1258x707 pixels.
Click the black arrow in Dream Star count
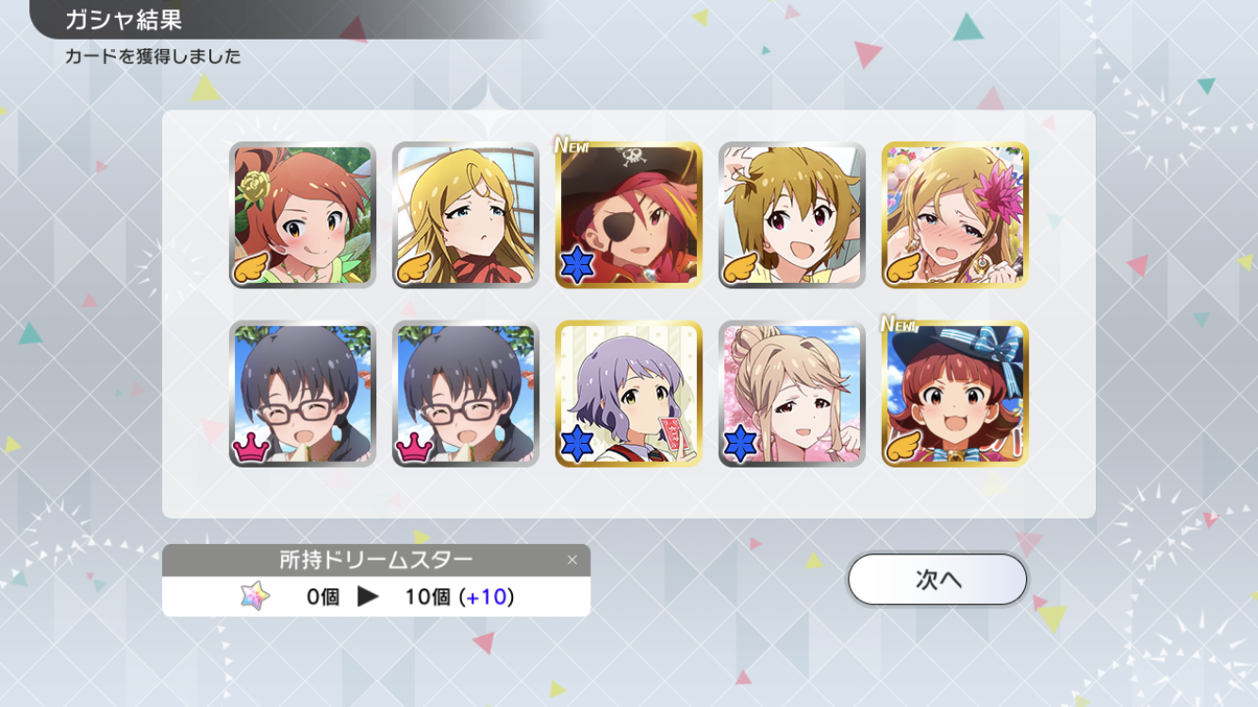[369, 597]
